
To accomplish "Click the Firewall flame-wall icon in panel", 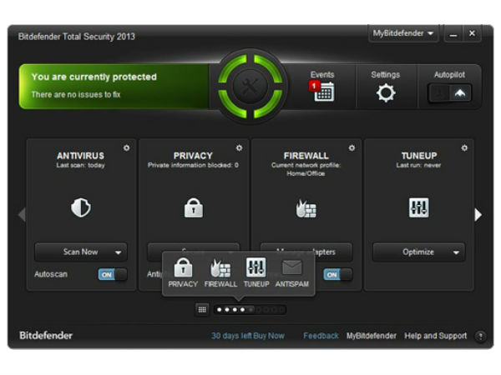I will pos(306,208).
